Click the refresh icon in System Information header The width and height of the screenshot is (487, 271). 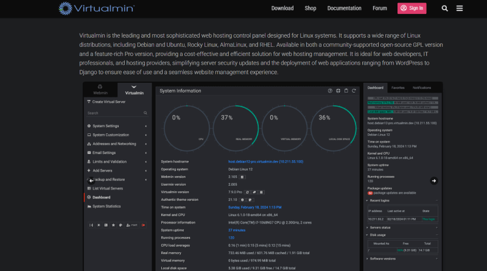[354, 91]
